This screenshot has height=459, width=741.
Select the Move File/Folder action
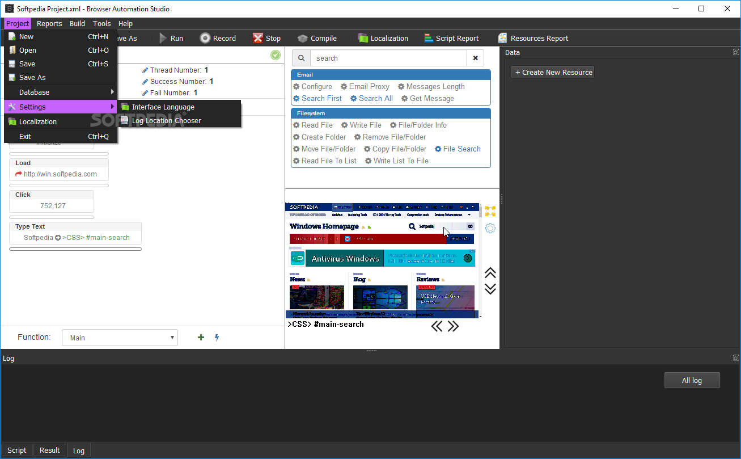[x=324, y=149]
